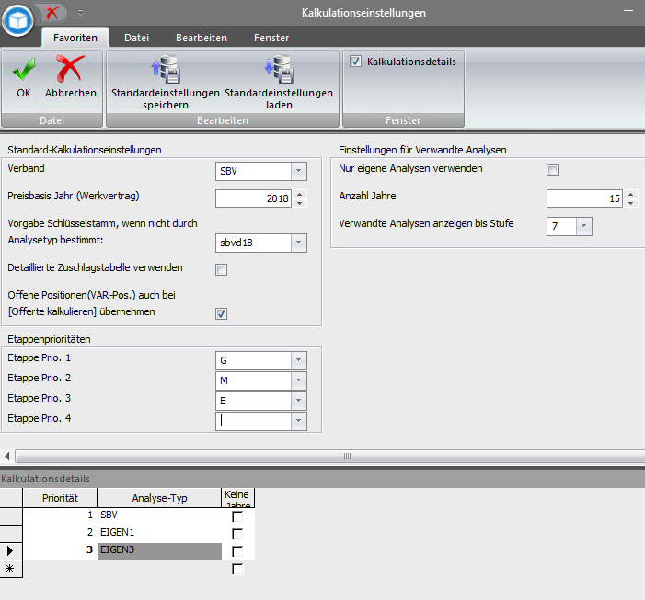Open Etappe Prio. 1 dropdown

(297, 359)
